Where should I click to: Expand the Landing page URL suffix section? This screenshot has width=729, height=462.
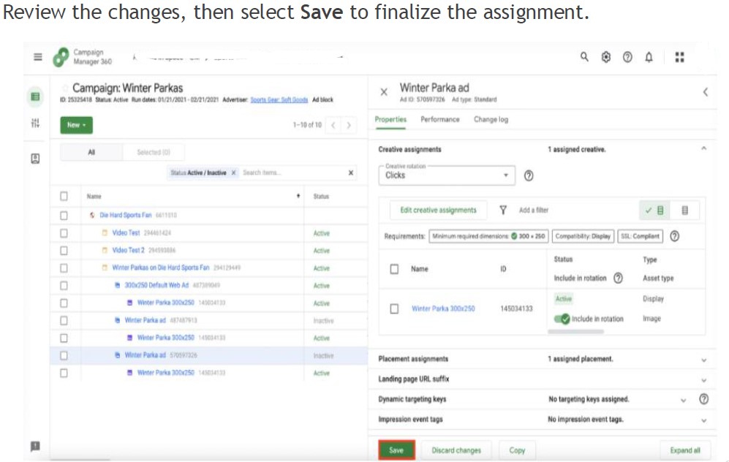tap(703, 379)
